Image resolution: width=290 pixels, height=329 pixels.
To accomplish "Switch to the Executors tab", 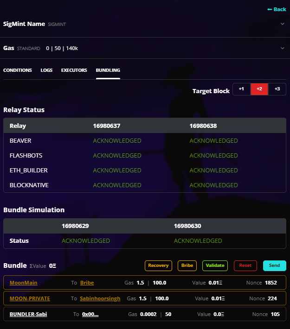I will [x=74, y=70].
